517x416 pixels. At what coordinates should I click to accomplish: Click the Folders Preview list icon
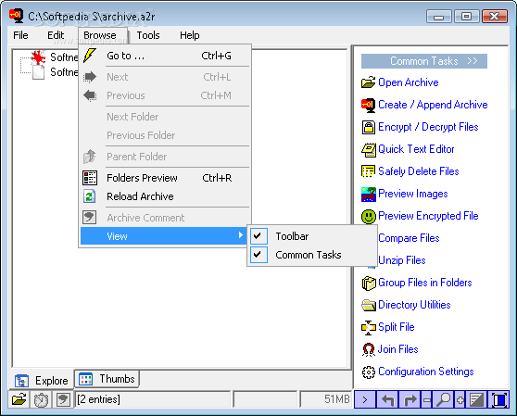coord(90,178)
